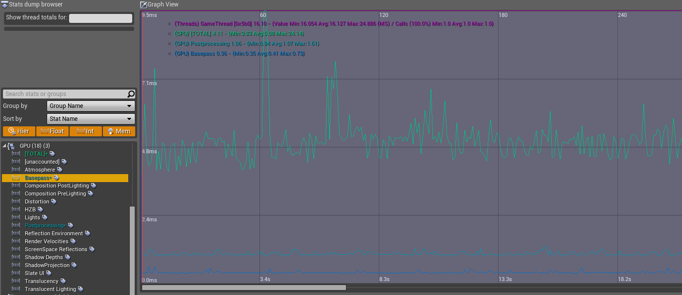Click the stats list vertical scrollbar

132,250
